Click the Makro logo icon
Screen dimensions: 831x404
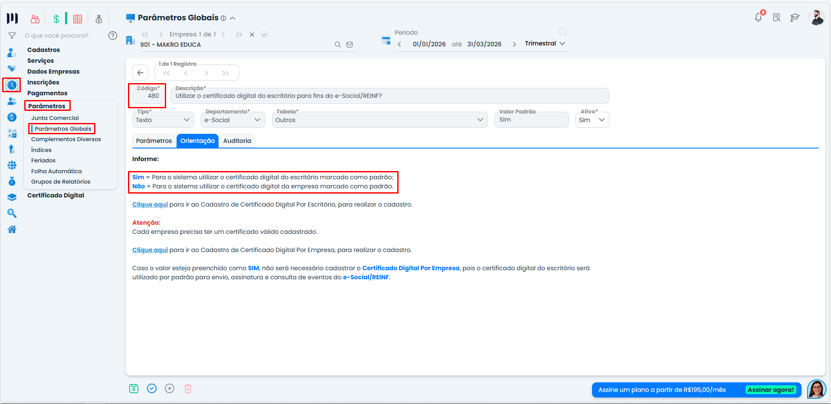point(12,18)
